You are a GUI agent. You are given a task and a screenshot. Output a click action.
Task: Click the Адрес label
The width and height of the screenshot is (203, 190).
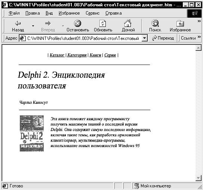(x=11, y=38)
